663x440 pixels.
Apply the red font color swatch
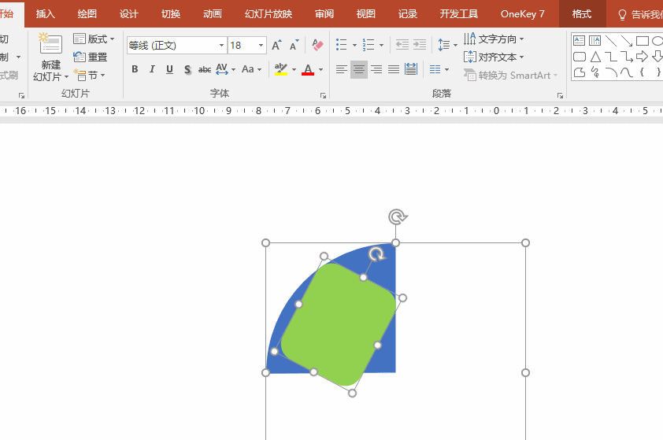pos(308,70)
